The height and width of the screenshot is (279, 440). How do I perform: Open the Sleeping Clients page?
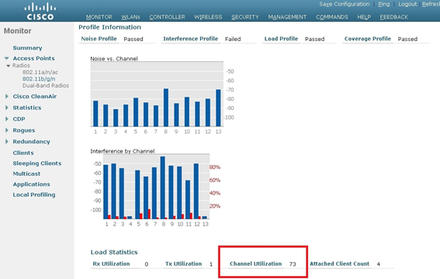point(37,164)
